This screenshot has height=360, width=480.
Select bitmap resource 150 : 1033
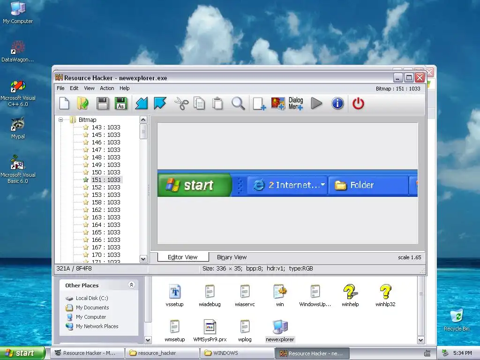106,172
